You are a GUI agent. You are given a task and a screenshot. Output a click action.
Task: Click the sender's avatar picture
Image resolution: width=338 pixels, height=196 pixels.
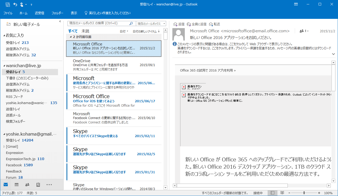[x=179, y=34]
